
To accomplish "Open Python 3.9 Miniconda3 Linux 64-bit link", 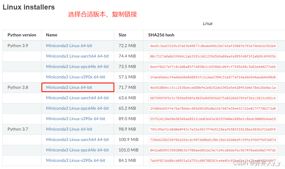I will click(69, 46).
